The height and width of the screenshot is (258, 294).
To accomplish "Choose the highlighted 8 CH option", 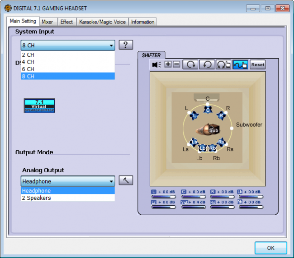I will [x=68, y=76].
